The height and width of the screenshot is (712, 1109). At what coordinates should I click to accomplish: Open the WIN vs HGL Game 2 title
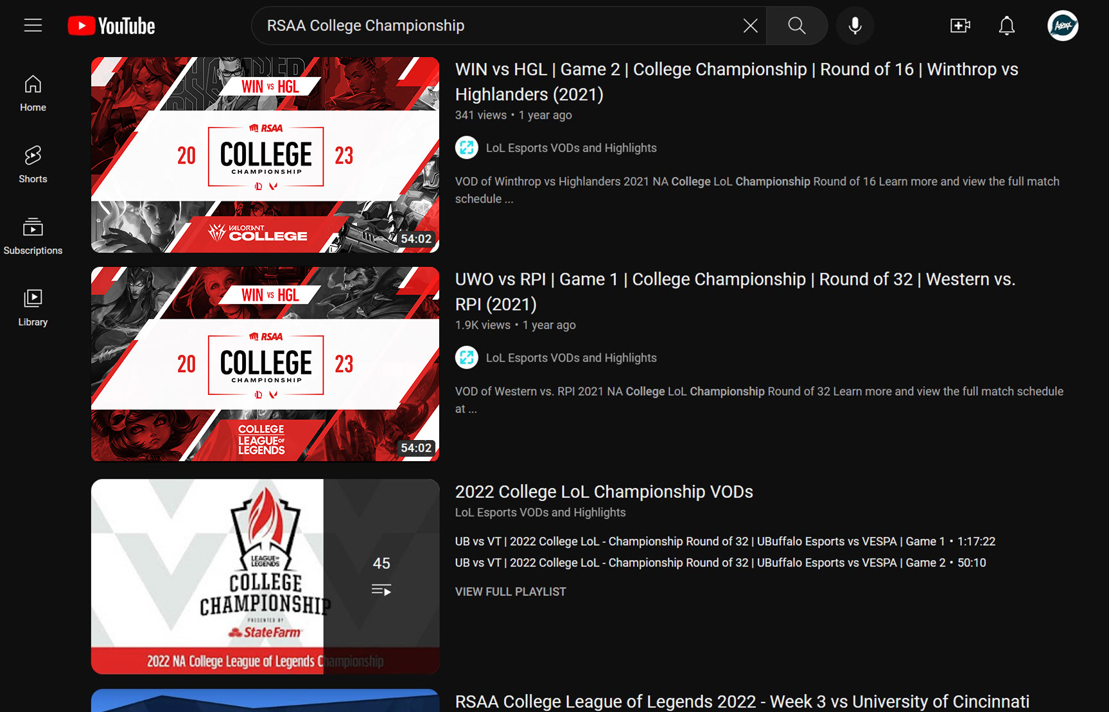[737, 81]
